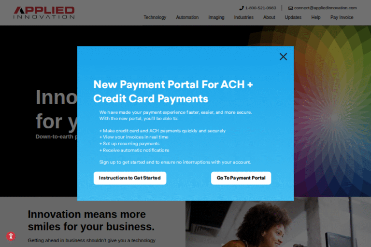Open the Automation menu

pyautogui.click(x=187, y=17)
